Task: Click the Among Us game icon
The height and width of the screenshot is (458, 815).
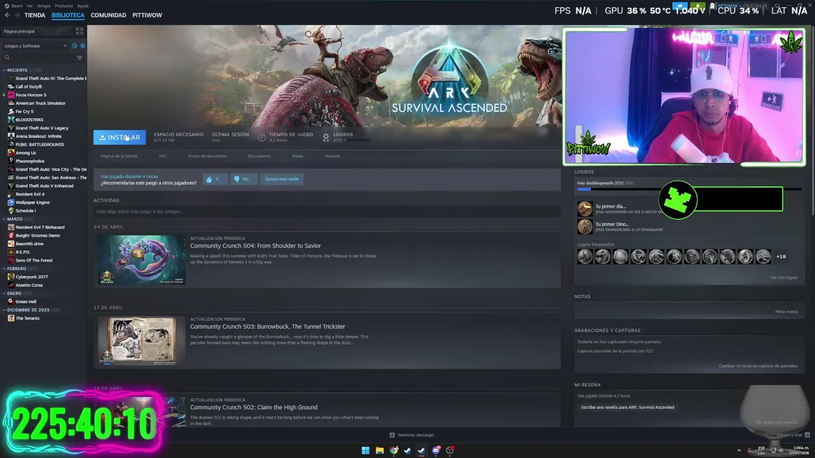Action: pos(11,153)
